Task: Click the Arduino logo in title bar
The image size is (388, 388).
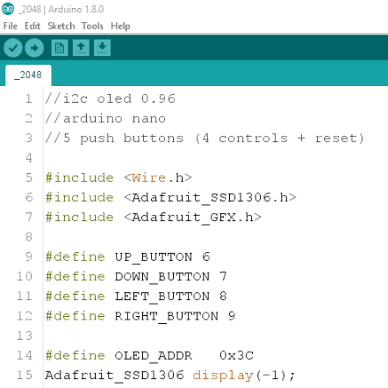Action: (8, 9)
